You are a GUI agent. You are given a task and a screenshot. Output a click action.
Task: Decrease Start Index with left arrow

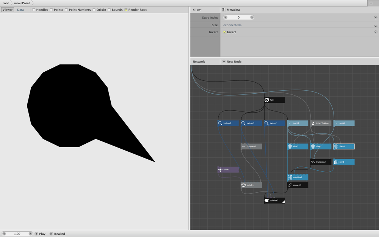click(226, 17)
